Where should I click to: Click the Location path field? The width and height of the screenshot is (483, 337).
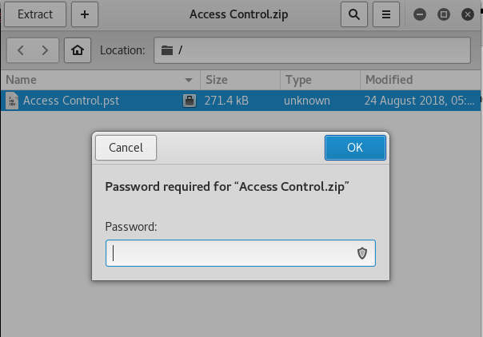pyautogui.click(x=320, y=50)
